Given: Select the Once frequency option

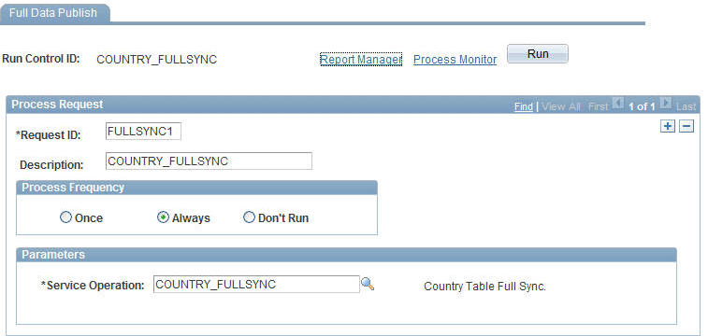Looking at the screenshot, I should tap(65, 218).
